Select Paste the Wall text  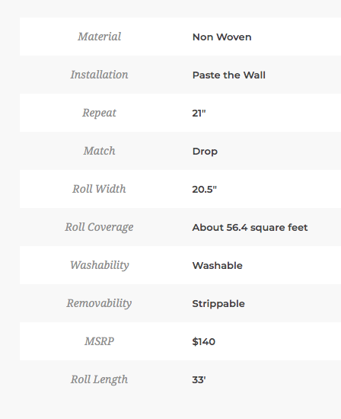point(229,75)
